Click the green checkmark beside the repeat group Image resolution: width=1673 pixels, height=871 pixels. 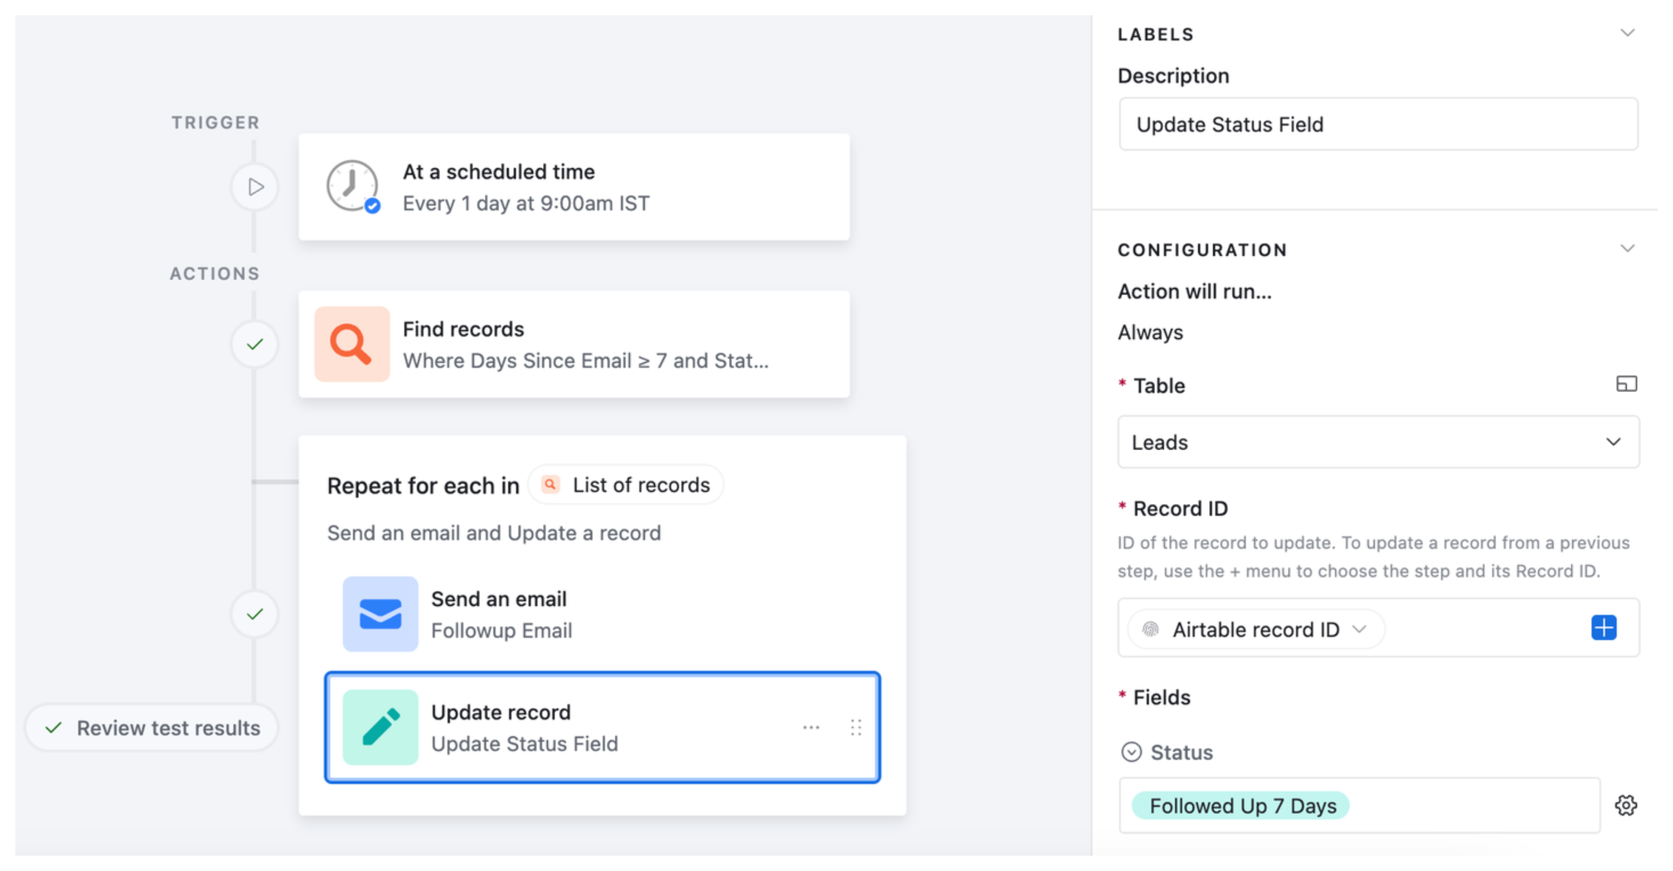point(255,614)
